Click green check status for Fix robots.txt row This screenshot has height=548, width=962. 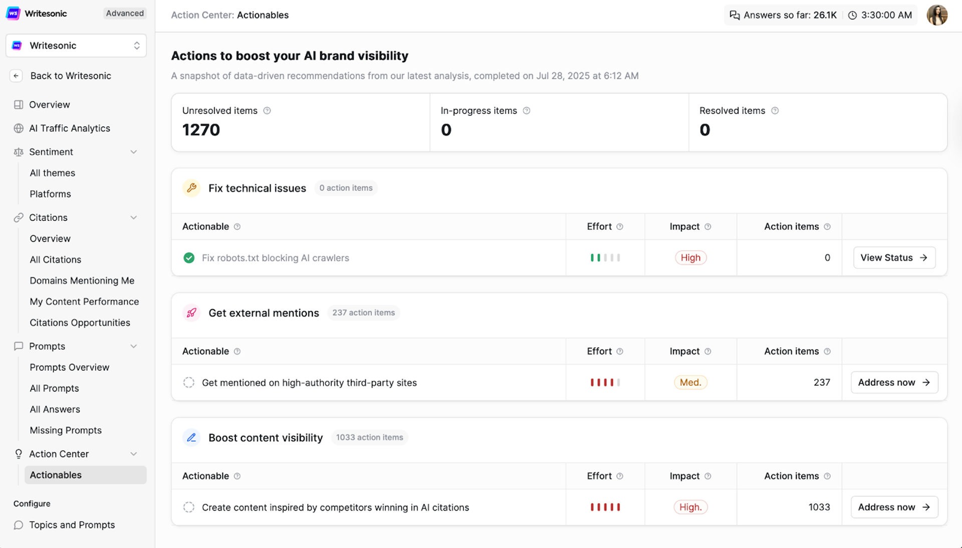189,257
